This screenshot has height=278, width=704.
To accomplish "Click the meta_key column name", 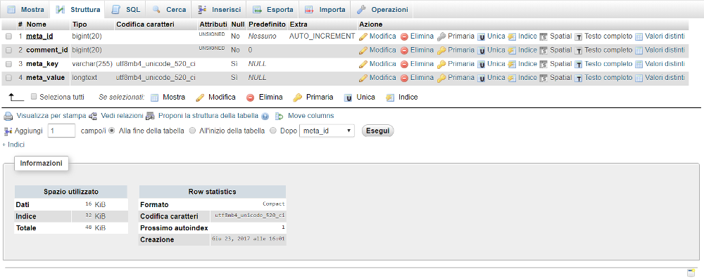I will (x=42, y=64).
